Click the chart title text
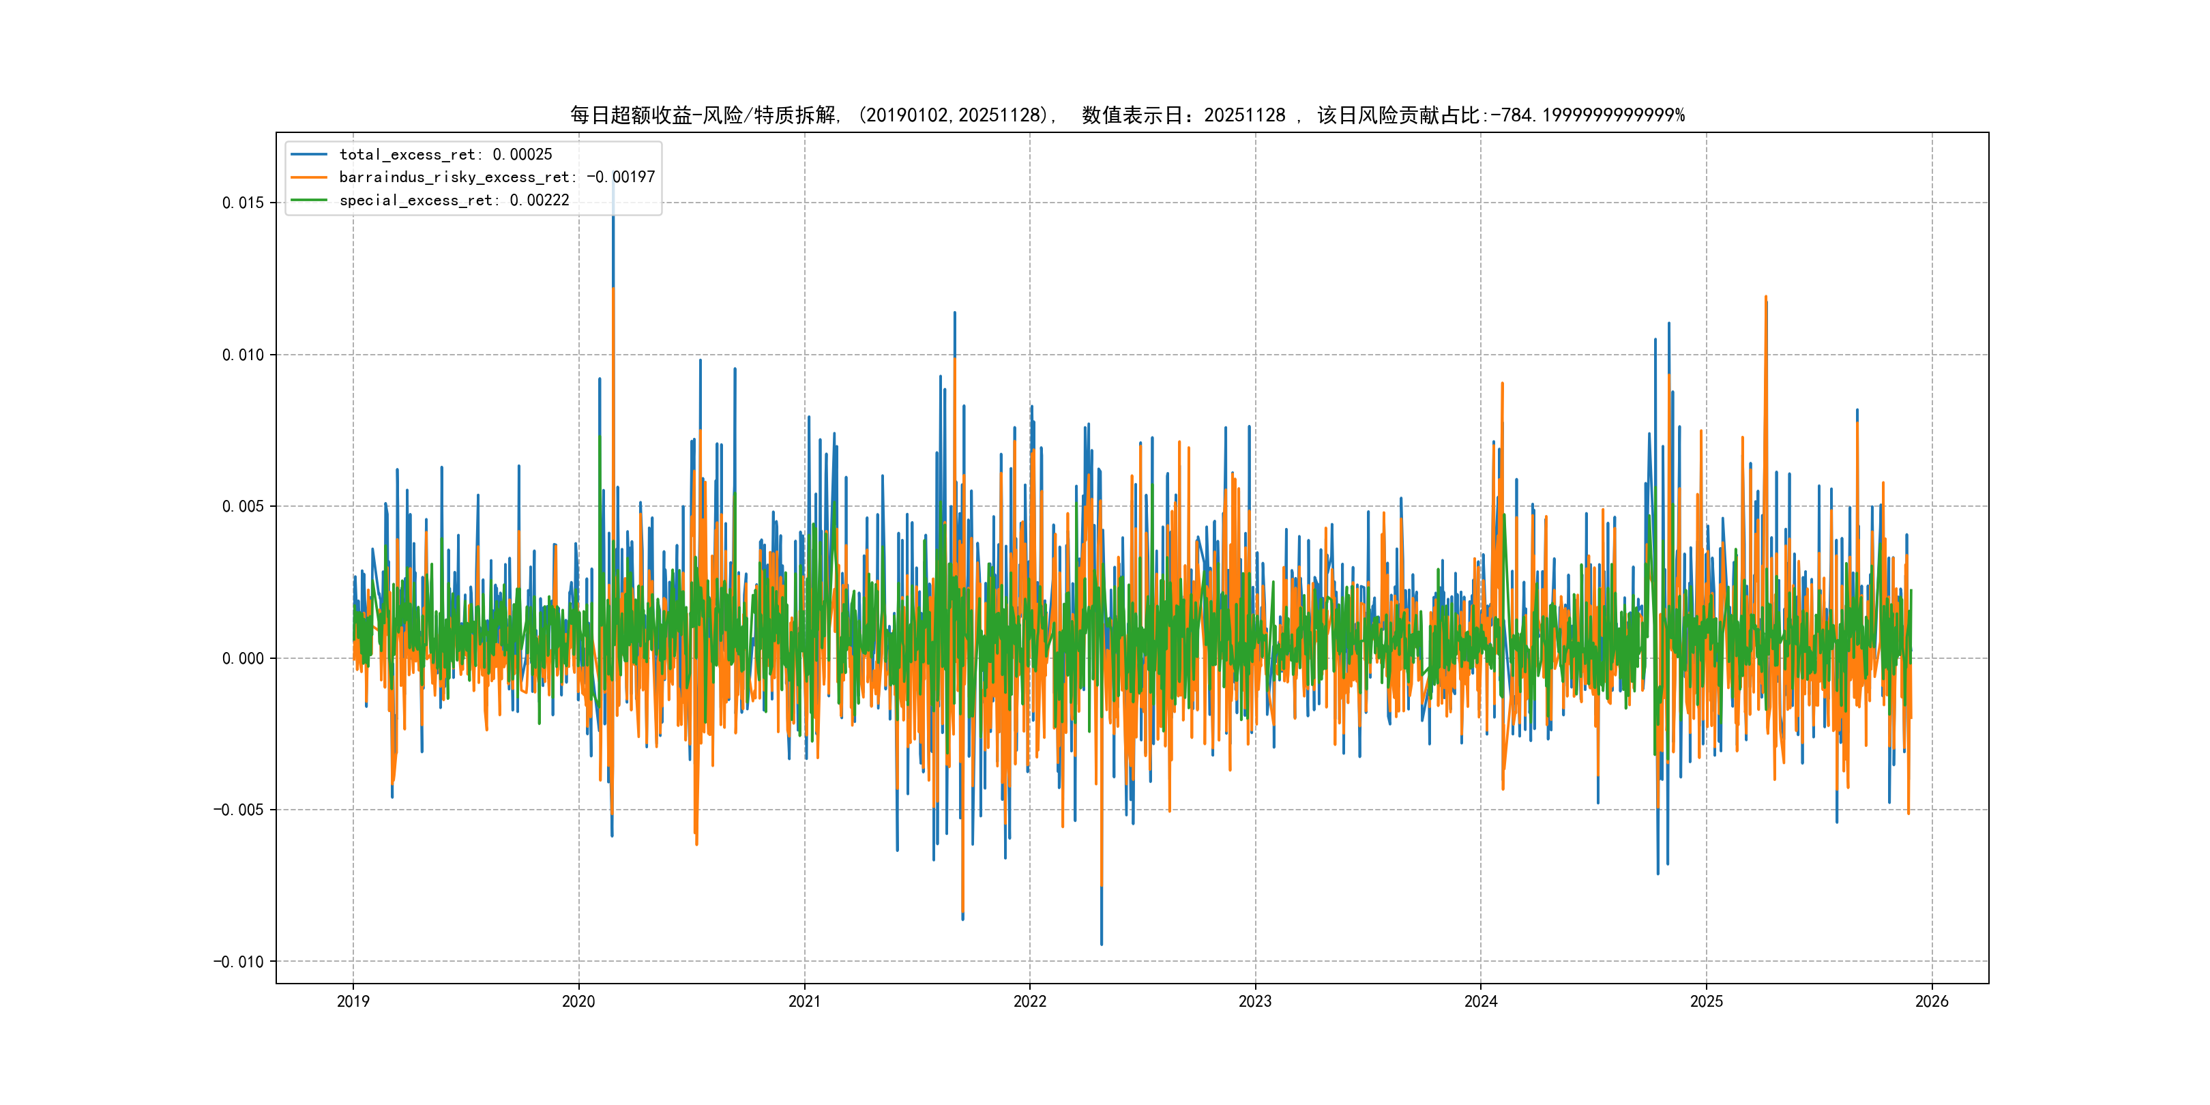The image size is (2210, 1105). point(1126,115)
